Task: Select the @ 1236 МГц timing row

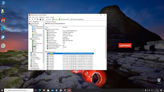Action: coord(69,63)
